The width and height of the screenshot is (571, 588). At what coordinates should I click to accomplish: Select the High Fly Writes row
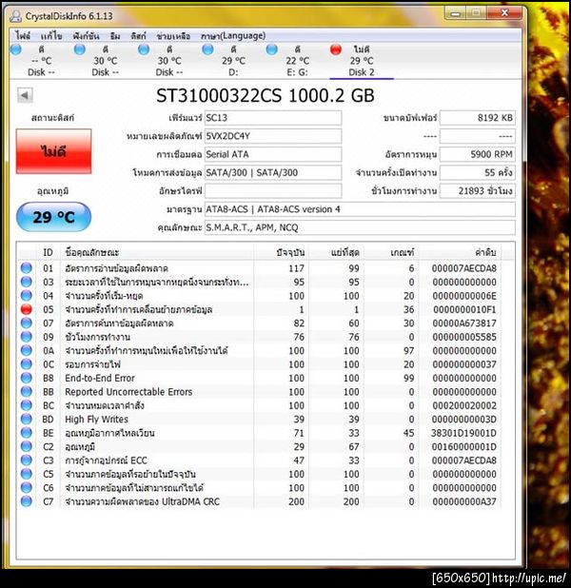259,419
